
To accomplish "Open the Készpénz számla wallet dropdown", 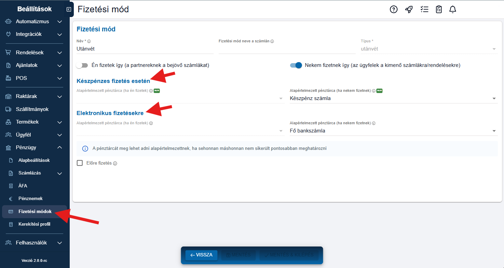I will tap(393, 98).
